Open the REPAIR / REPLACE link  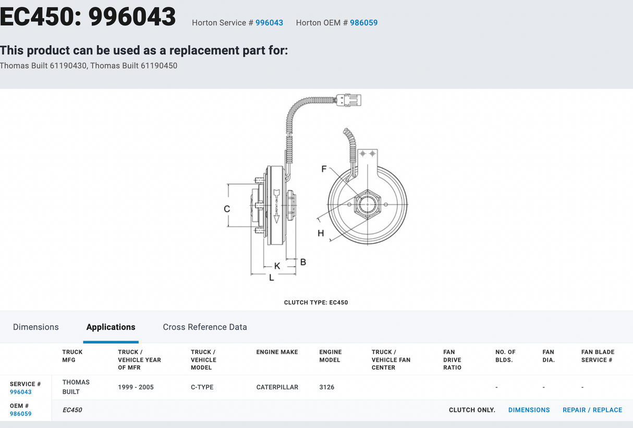(592, 410)
